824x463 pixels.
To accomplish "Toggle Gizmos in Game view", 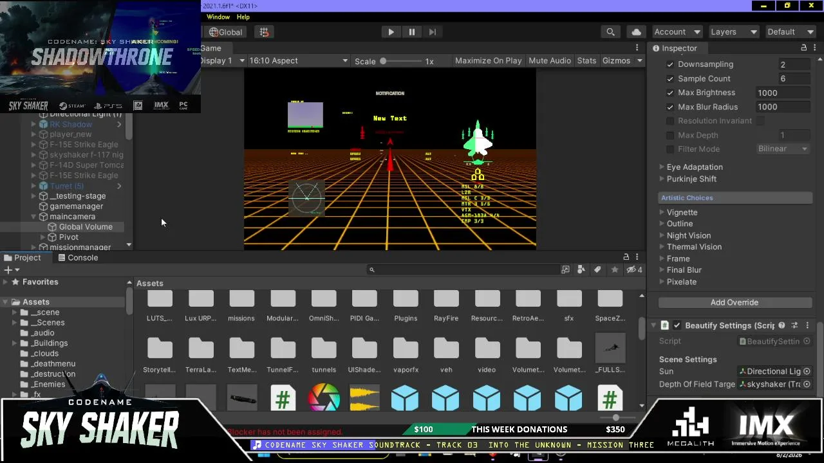I will pos(616,60).
